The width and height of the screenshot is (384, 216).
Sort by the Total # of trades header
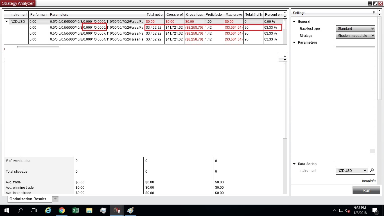pyautogui.click(x=253, y=15)
